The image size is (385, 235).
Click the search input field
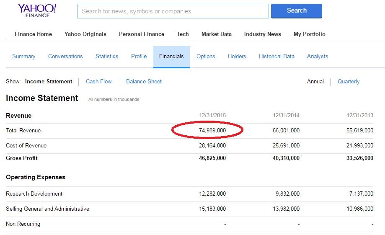tap(173, 11)
